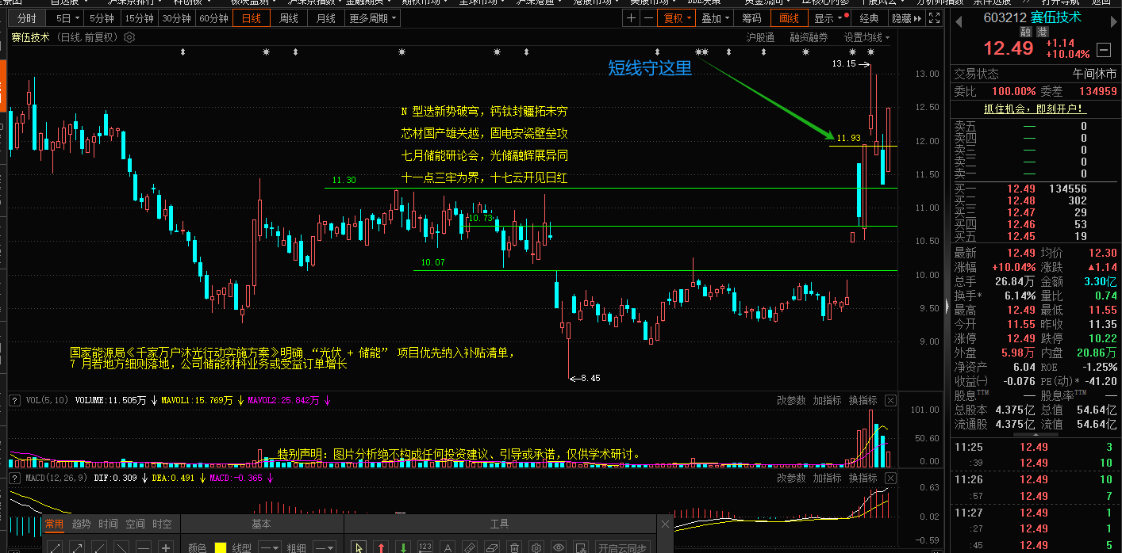Image resolution: width=1122 pixels, height=553 pixels.
Task: Click 抓住机会，即刻开户 link
Action: tap(1035, 109)
